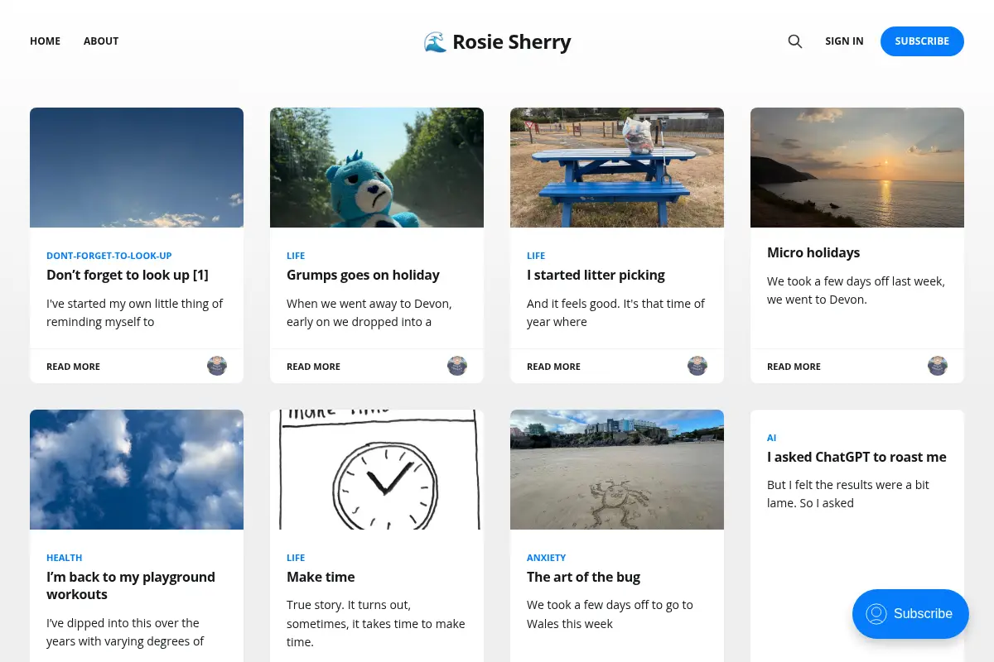
Task: Go to the HOME menu item
Action: [x=45, y=41]
